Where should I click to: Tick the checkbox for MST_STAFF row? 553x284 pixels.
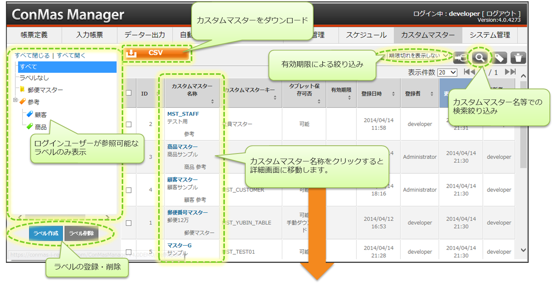click(129, 124)
